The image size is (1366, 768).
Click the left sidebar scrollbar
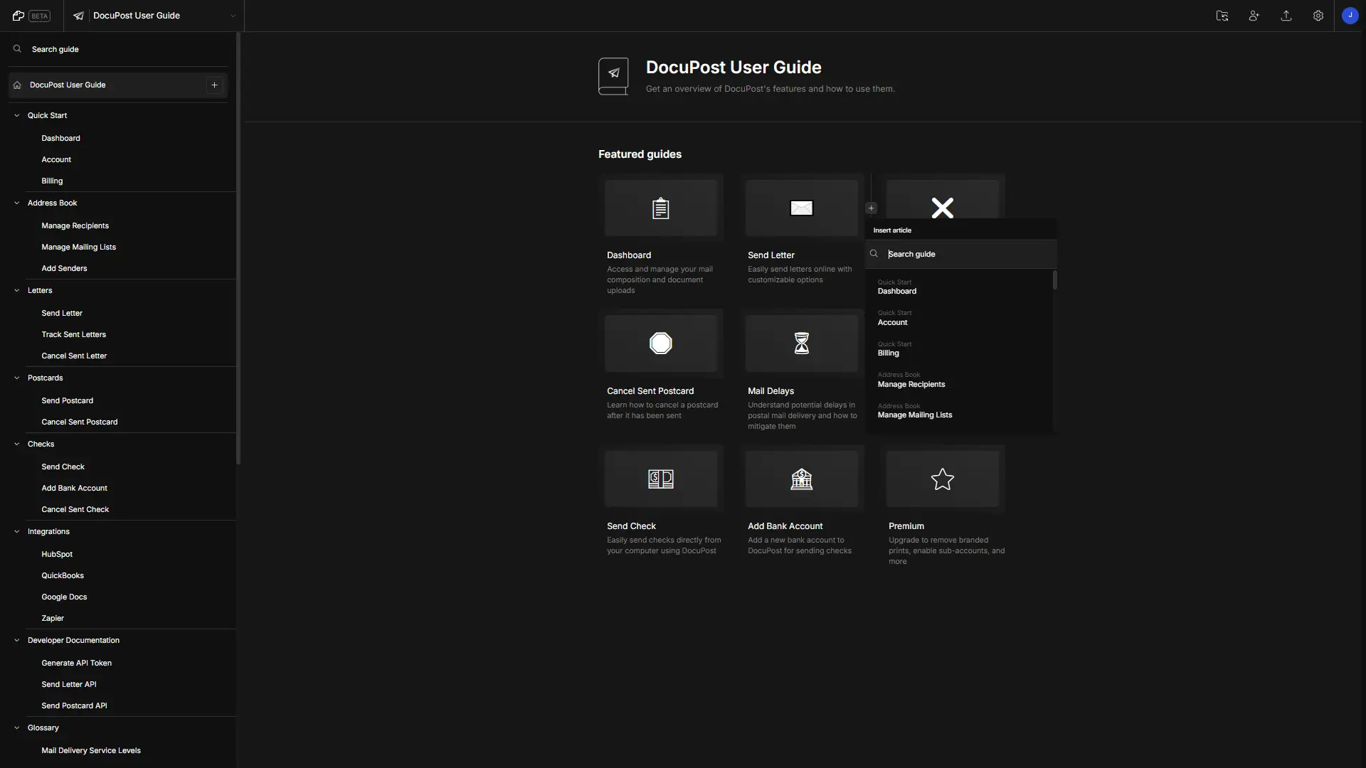238,249
